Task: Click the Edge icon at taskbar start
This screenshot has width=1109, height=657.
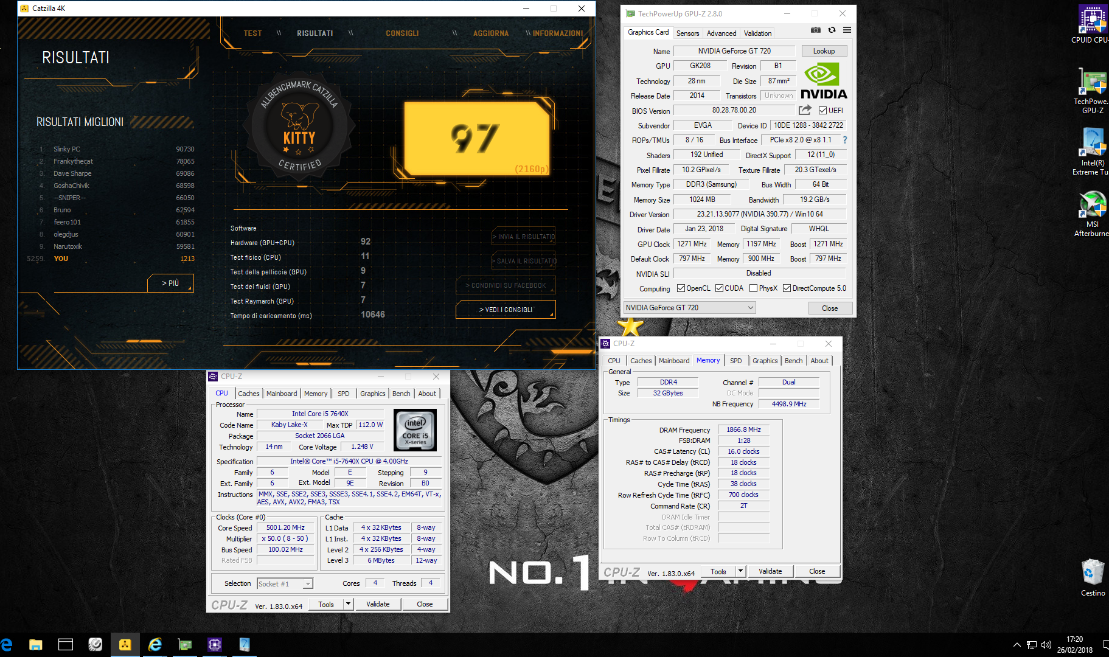Action: 6,645
